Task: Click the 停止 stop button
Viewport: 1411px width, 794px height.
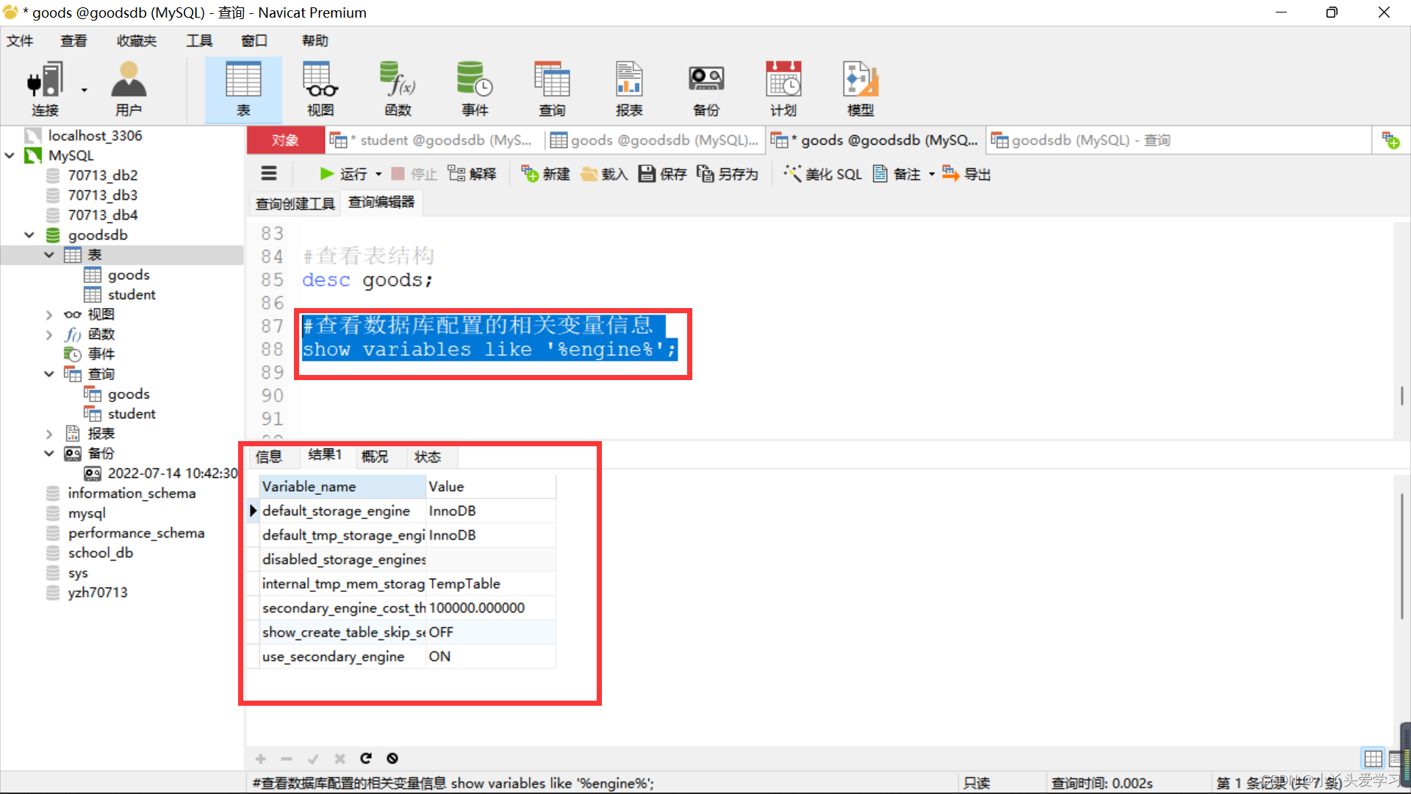Action: point(414,174)
